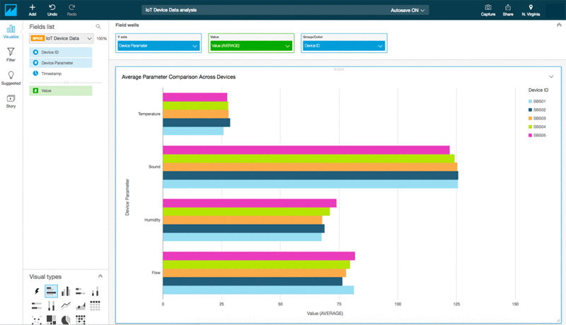This screenshot has height=325, width=566.
Task: Switch to the Visualize panel
Action: [x=11, y=32]
